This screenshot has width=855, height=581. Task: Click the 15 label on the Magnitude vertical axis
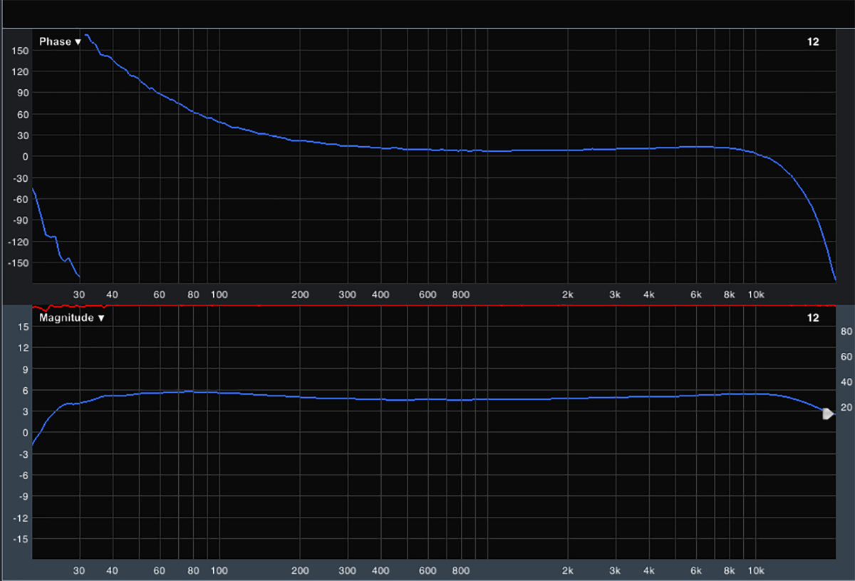click(22, 327)
